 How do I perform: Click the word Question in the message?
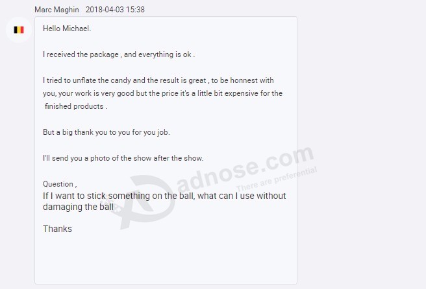tap(58, 185)
